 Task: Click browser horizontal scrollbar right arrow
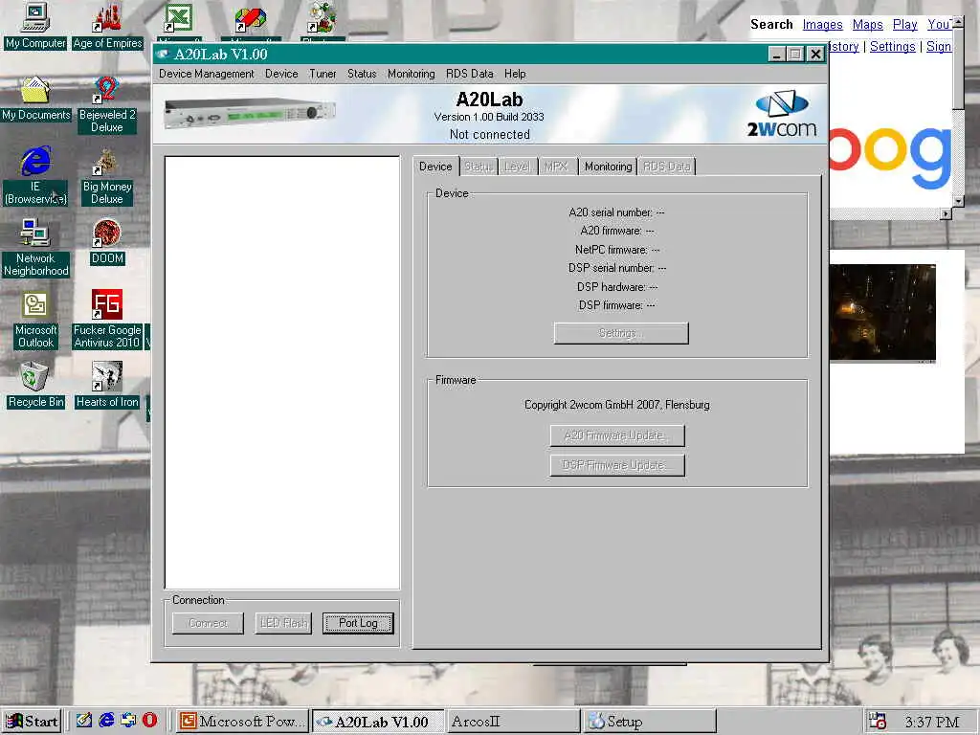point(946,213)
